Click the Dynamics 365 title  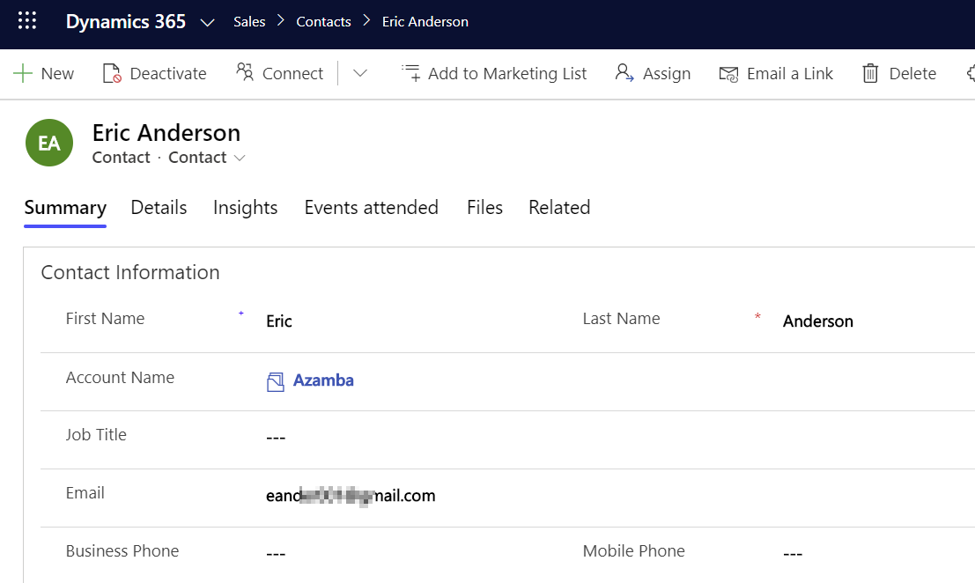[x=126, y=21]
